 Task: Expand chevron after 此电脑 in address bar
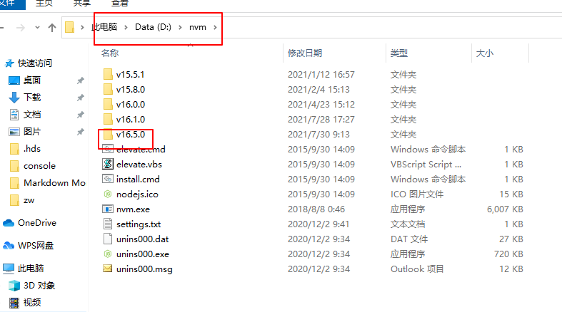click(126, 27)
